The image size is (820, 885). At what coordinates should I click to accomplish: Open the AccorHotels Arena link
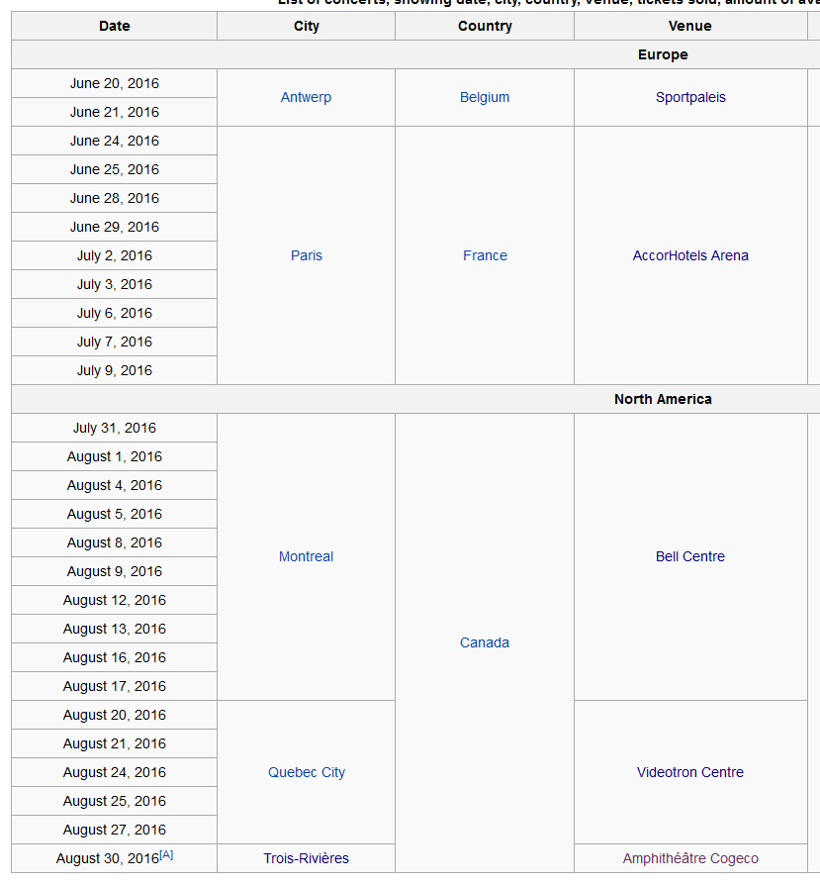pyautogui.click(x=690, y=255)
